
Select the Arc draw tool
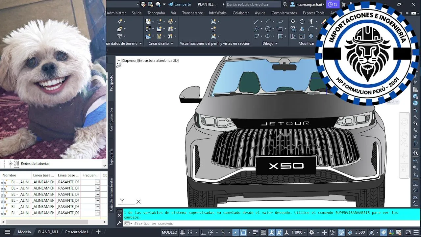pyautogui.click(x=268, y=21)
